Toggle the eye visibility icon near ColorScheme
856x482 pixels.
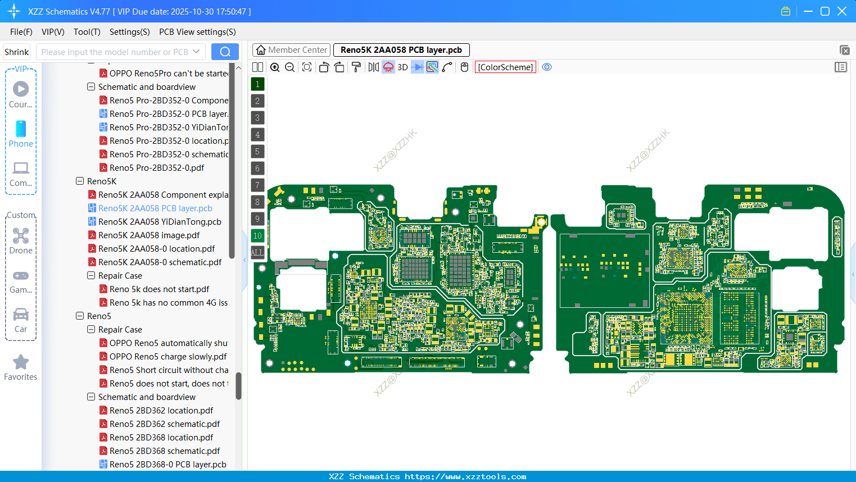(547, 67)
